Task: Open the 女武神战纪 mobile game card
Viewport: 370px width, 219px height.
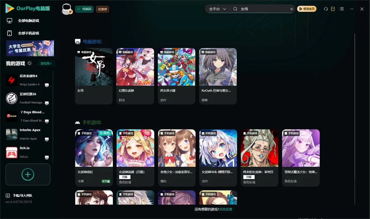Action: pos(94,158)
